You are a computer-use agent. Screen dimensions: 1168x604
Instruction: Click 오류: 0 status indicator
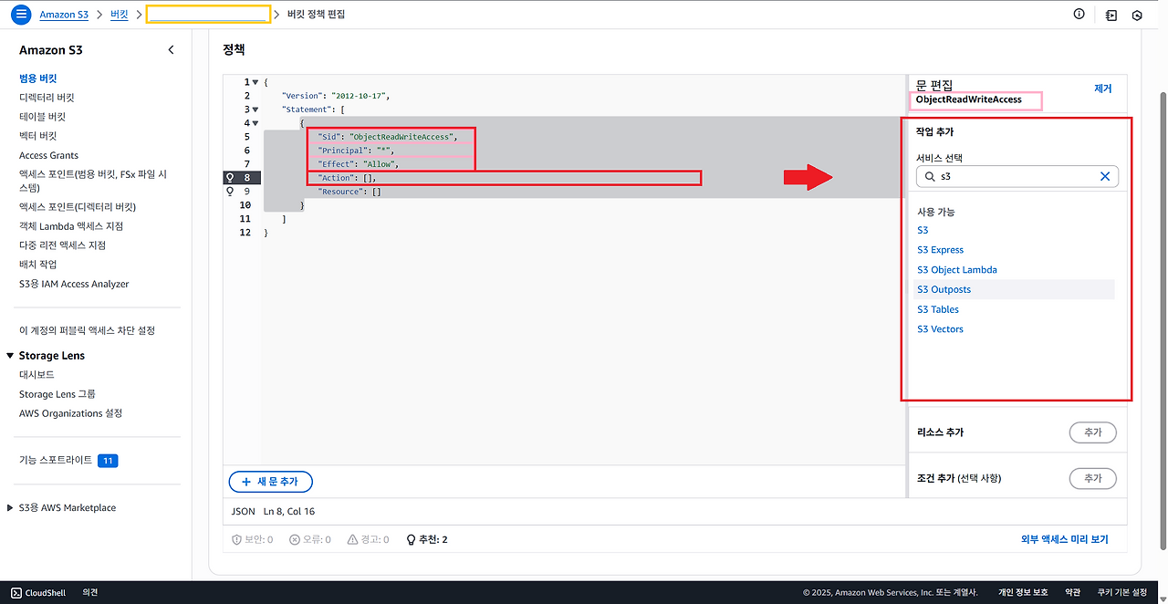pyautogui.click(x=309, y=539)
